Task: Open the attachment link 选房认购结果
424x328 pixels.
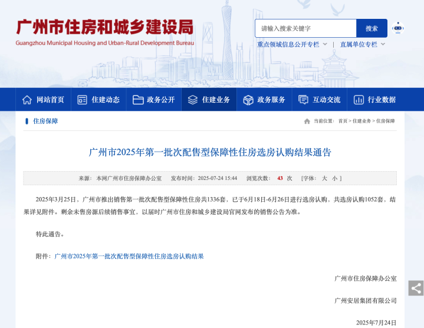Action: click(x=129, y=256)
